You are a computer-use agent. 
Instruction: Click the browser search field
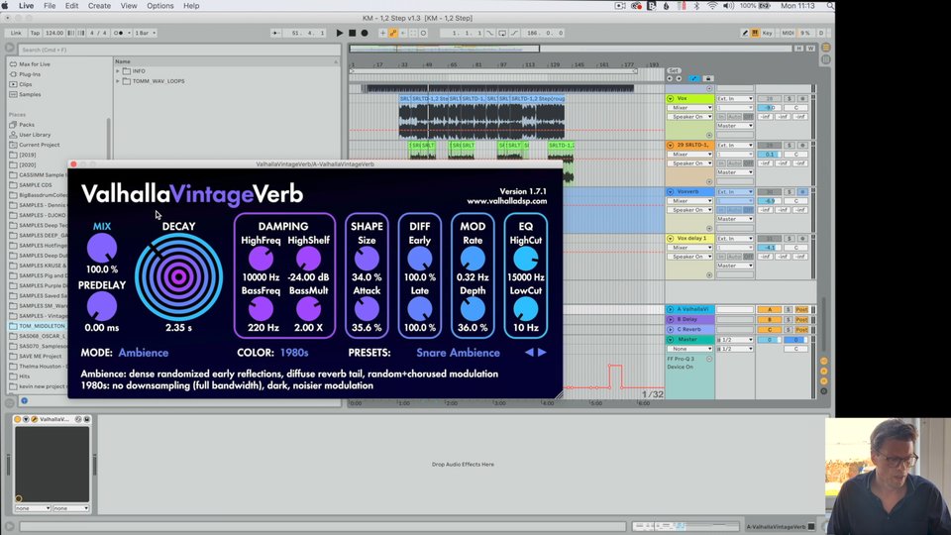[179, 50]
